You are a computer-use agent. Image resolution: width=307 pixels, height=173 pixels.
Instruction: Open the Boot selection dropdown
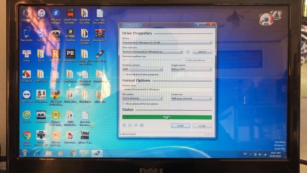(153, 51)
